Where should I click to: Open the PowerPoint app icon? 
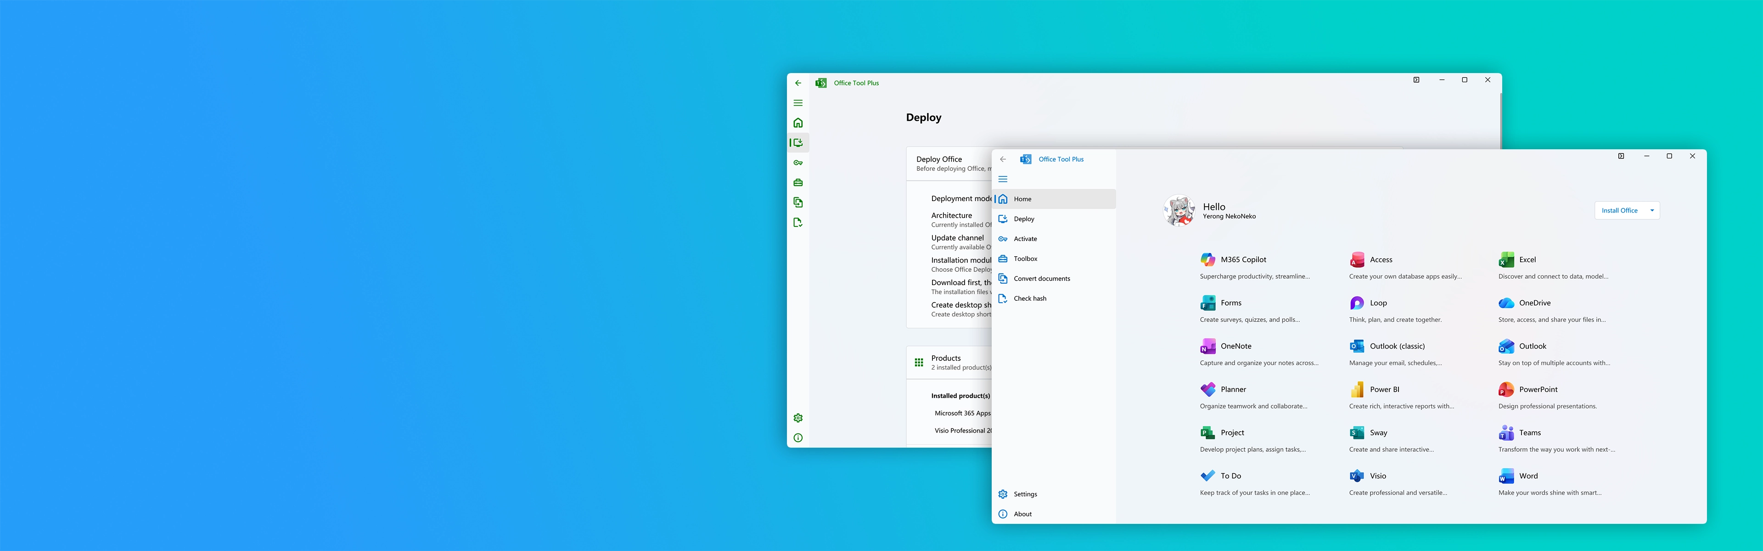[1506, 389]
